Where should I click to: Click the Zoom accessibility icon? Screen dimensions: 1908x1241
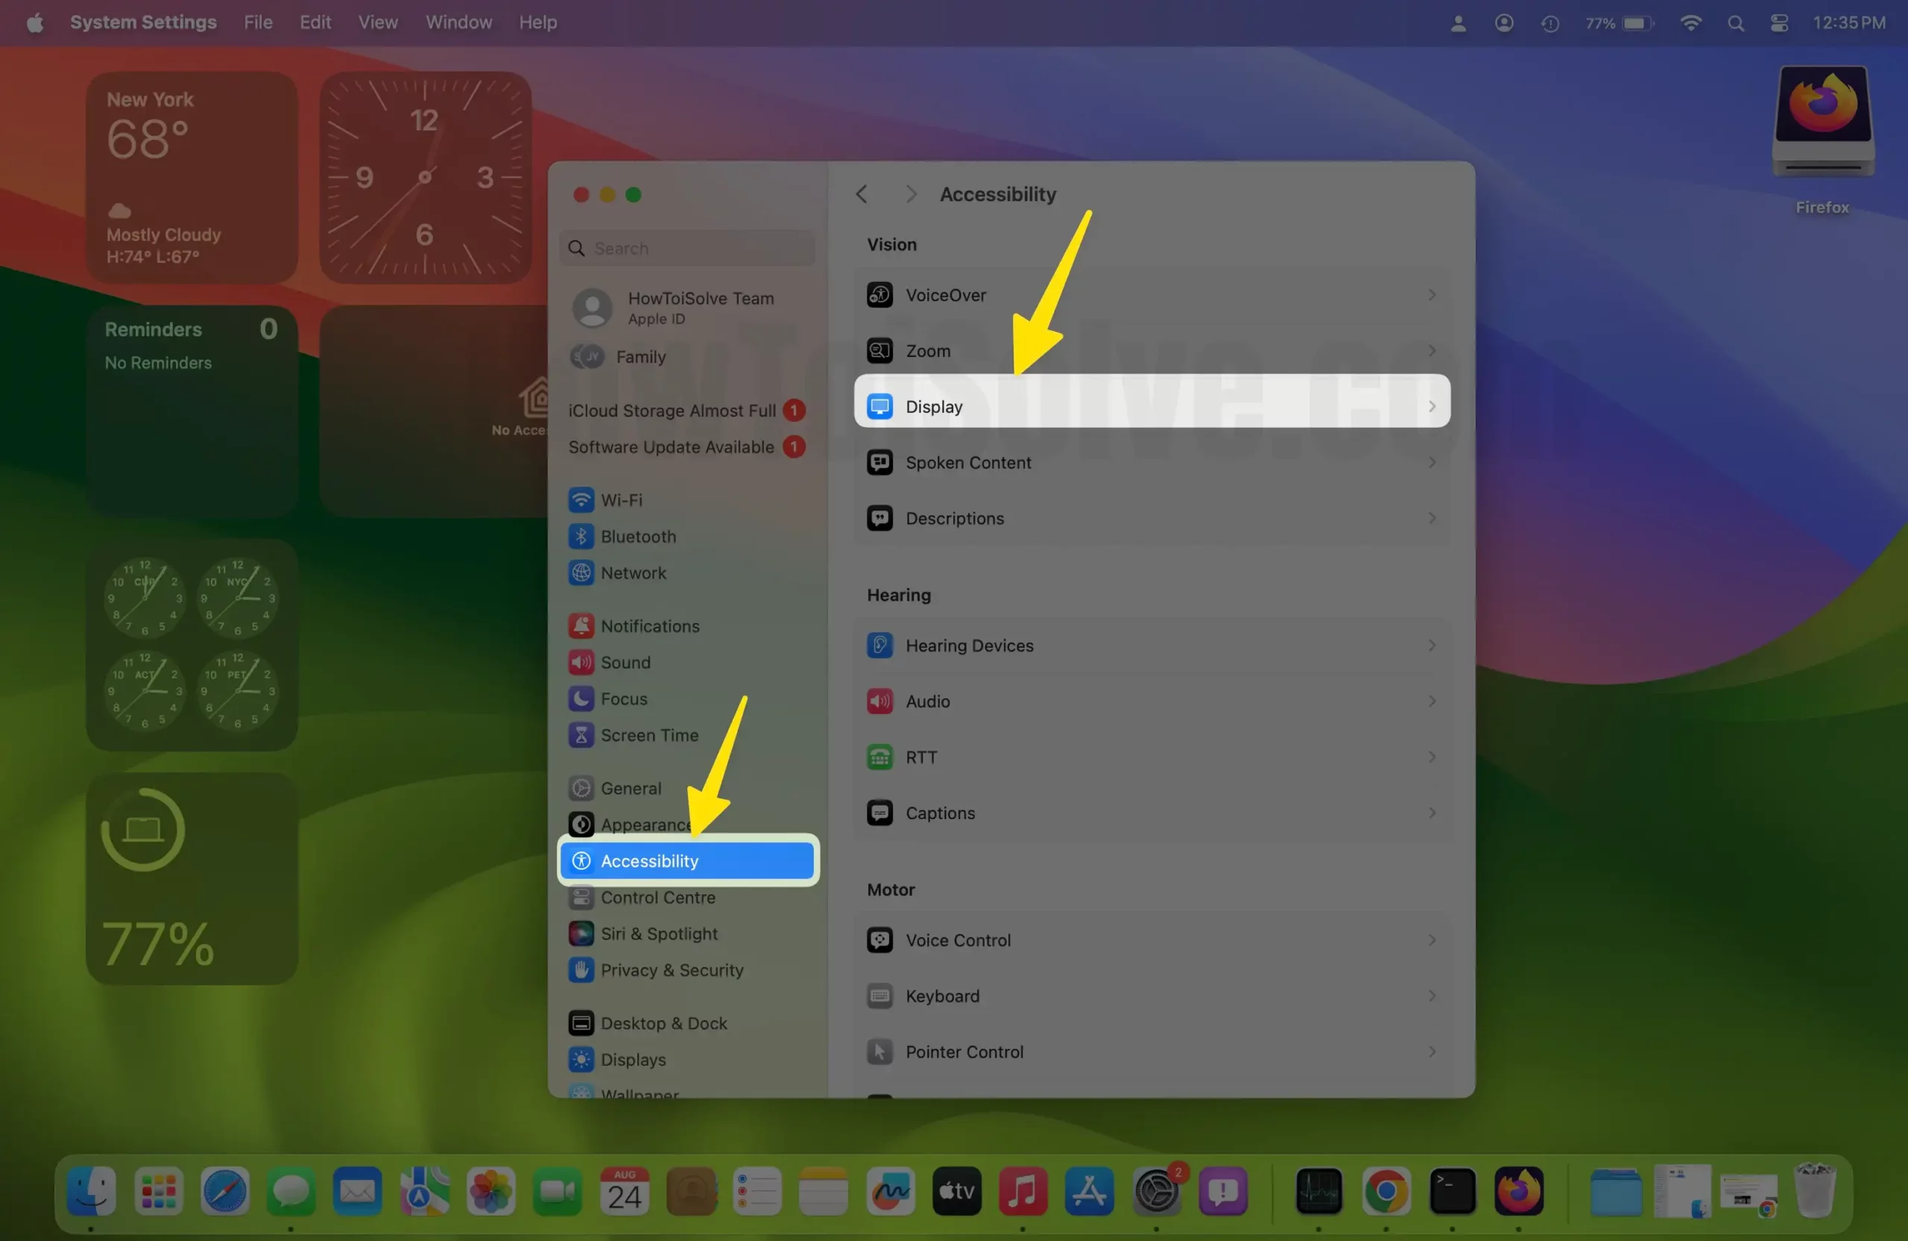point(879,350)
